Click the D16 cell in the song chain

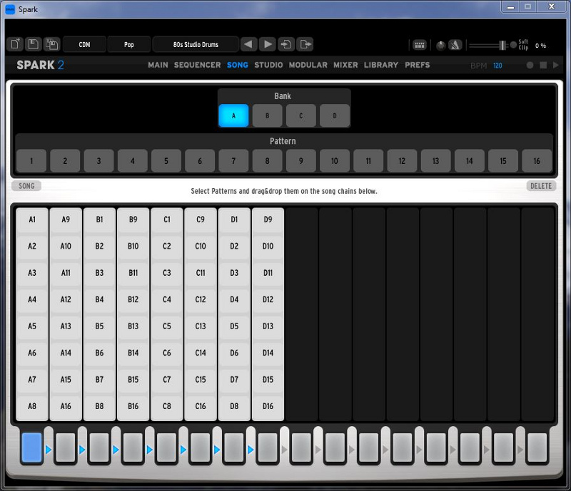(x=268, y=406)
